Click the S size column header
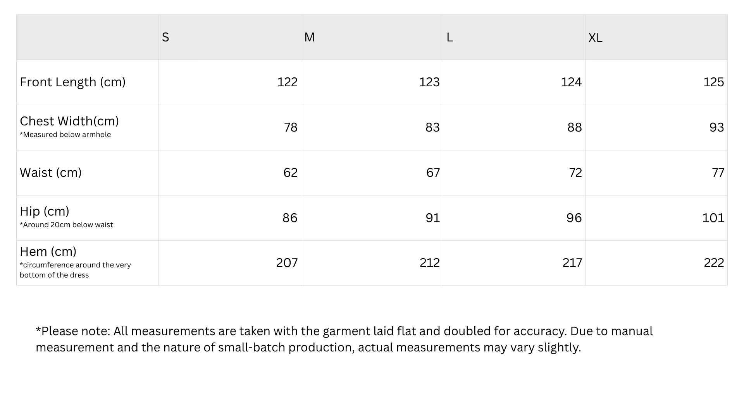Screen dimensions: 744x418 (165, 37)
